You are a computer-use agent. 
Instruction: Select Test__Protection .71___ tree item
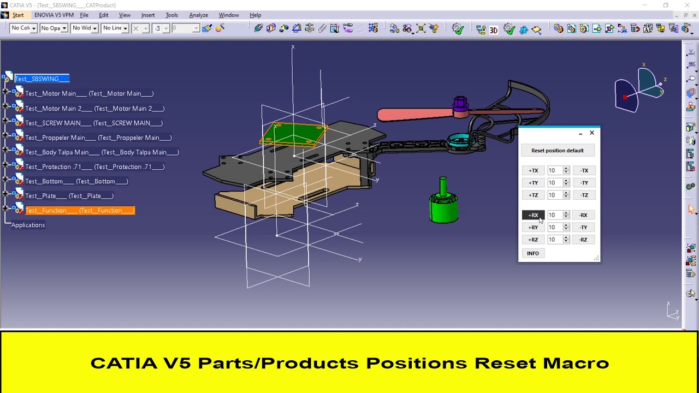pos(94,167)
